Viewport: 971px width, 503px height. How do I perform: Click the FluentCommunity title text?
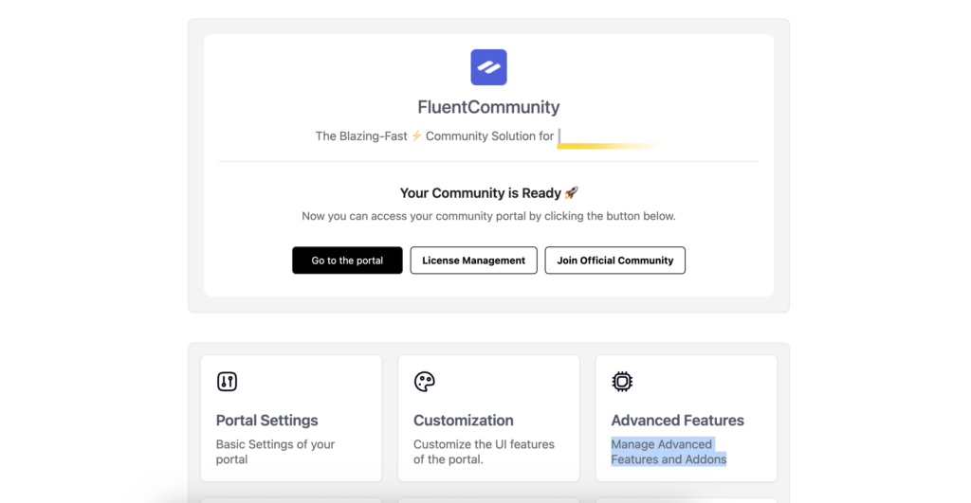point(488,107)
